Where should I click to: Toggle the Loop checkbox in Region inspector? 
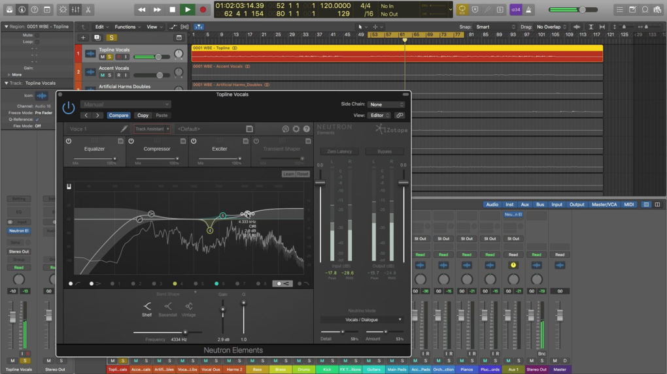[x=37, y=42]
